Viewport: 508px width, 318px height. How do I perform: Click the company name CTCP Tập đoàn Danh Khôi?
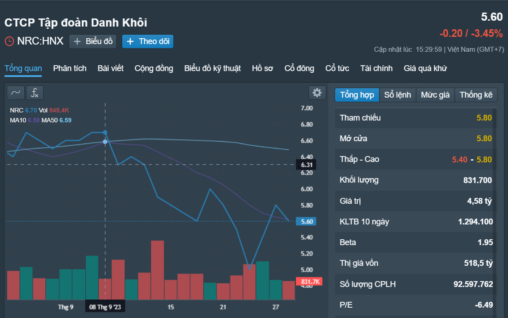point(76,22)
